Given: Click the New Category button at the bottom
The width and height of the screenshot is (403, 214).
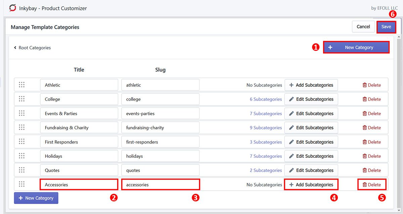Looking at the screenshot, I should tap(36, 198).
